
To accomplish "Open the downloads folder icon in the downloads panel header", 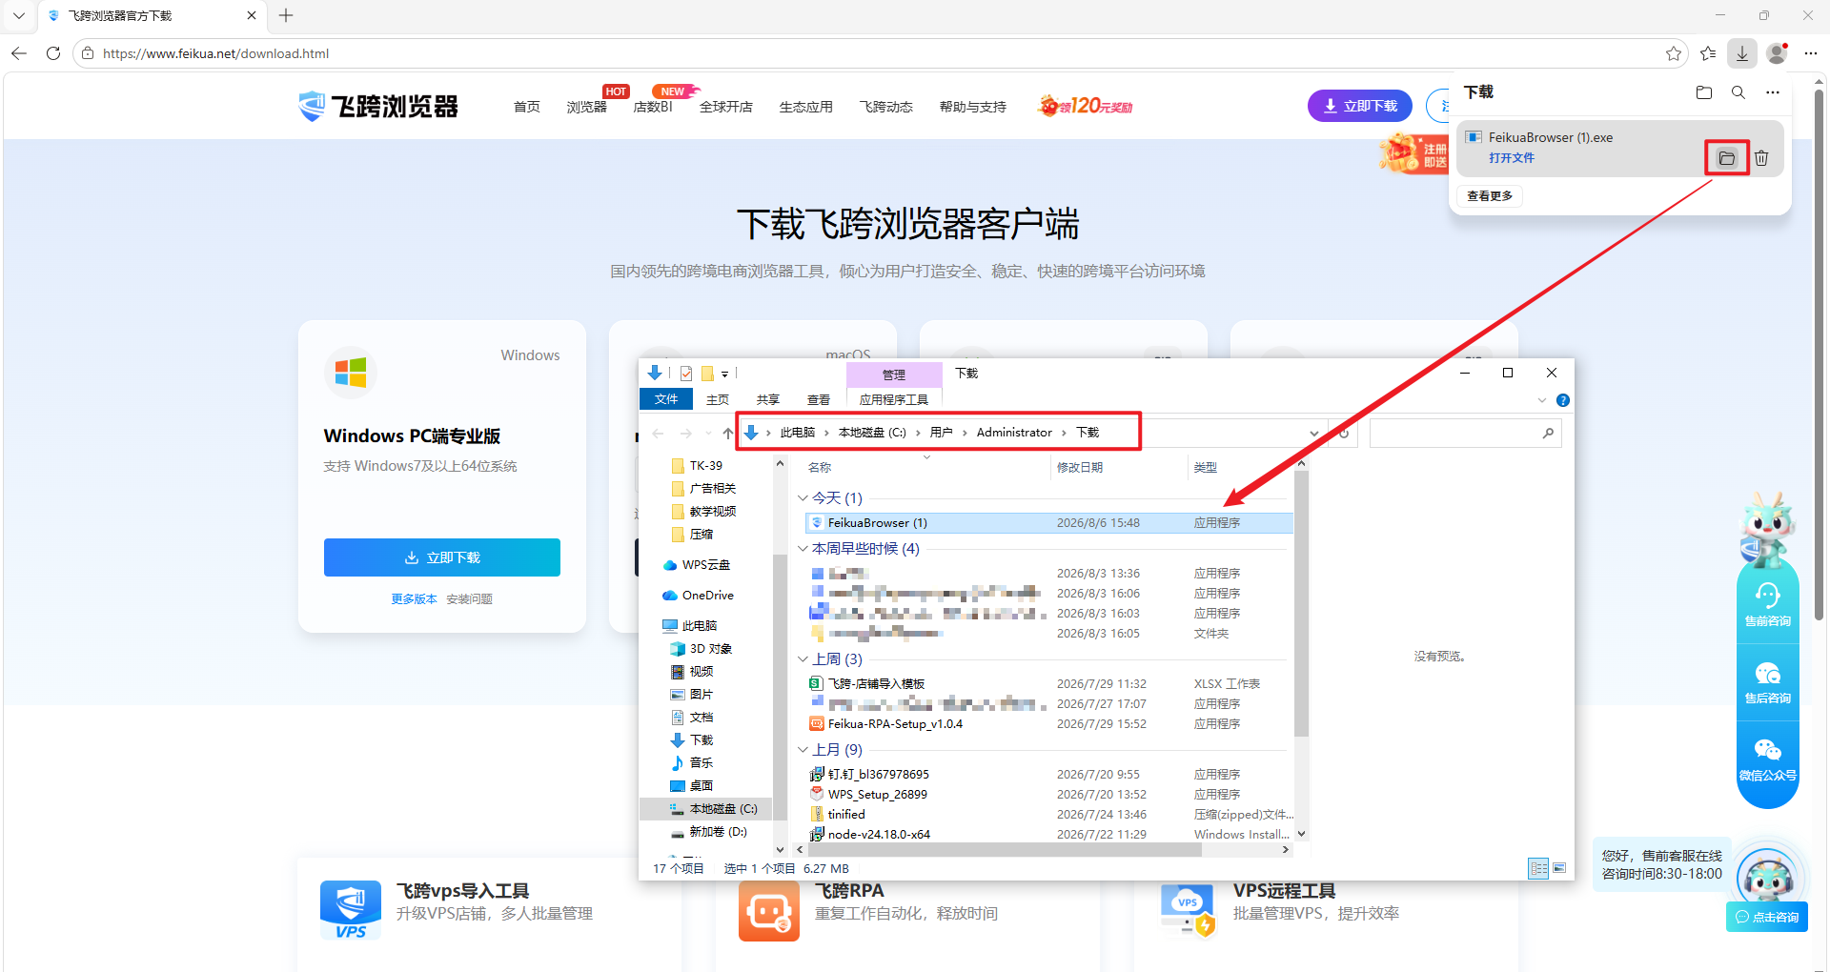I will (x=1704, y=92).
